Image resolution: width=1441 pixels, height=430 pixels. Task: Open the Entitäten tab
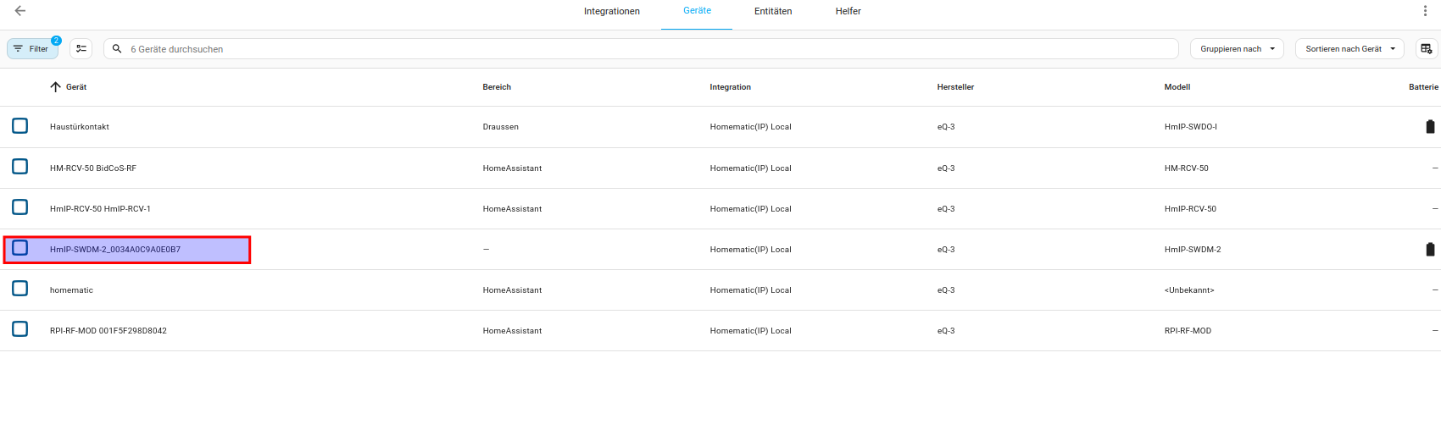pos(773,12)
